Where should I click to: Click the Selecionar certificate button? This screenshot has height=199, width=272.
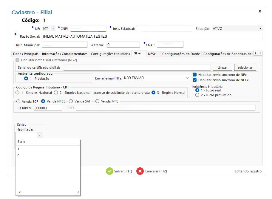pos(245,68)
